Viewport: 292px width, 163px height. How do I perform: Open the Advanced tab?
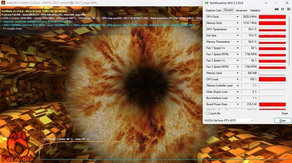241,11
